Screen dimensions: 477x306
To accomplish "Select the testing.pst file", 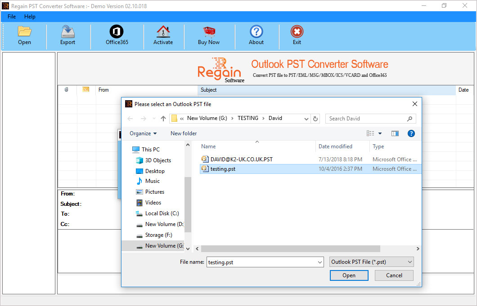I will click(310, 169).
